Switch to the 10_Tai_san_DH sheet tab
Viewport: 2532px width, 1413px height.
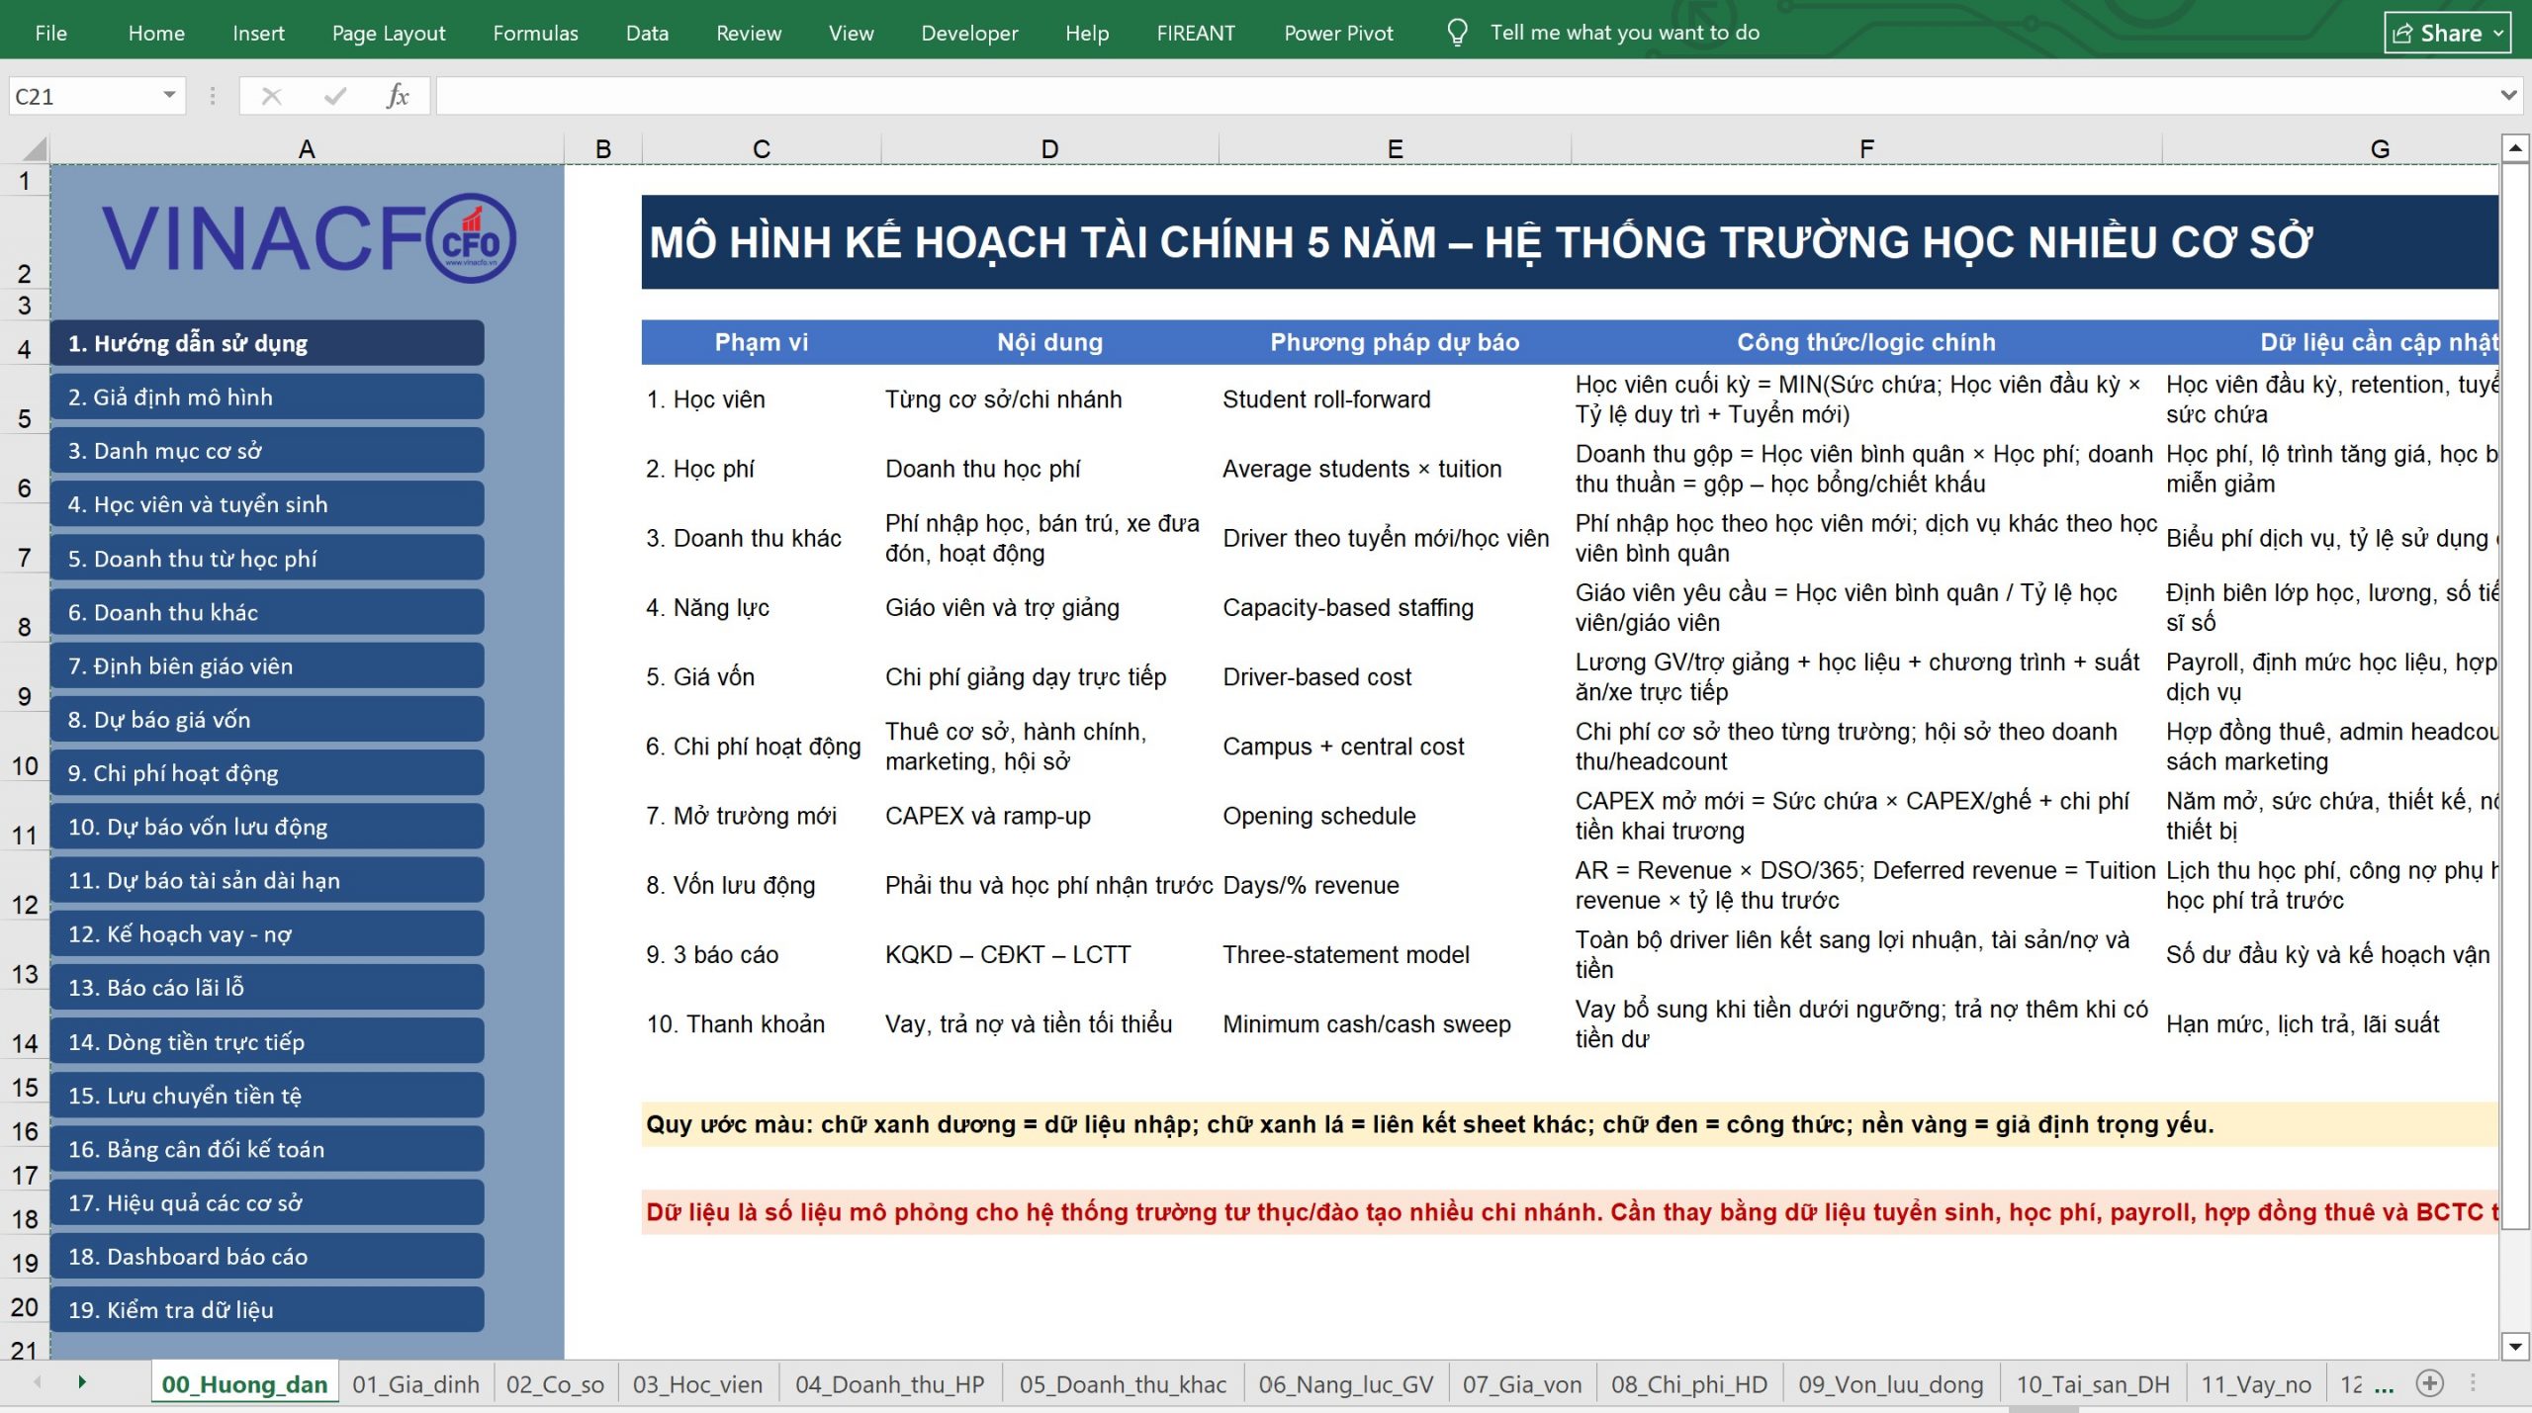[2092, 1384]
